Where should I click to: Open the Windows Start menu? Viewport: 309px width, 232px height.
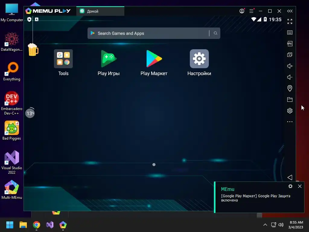[10, 225]
